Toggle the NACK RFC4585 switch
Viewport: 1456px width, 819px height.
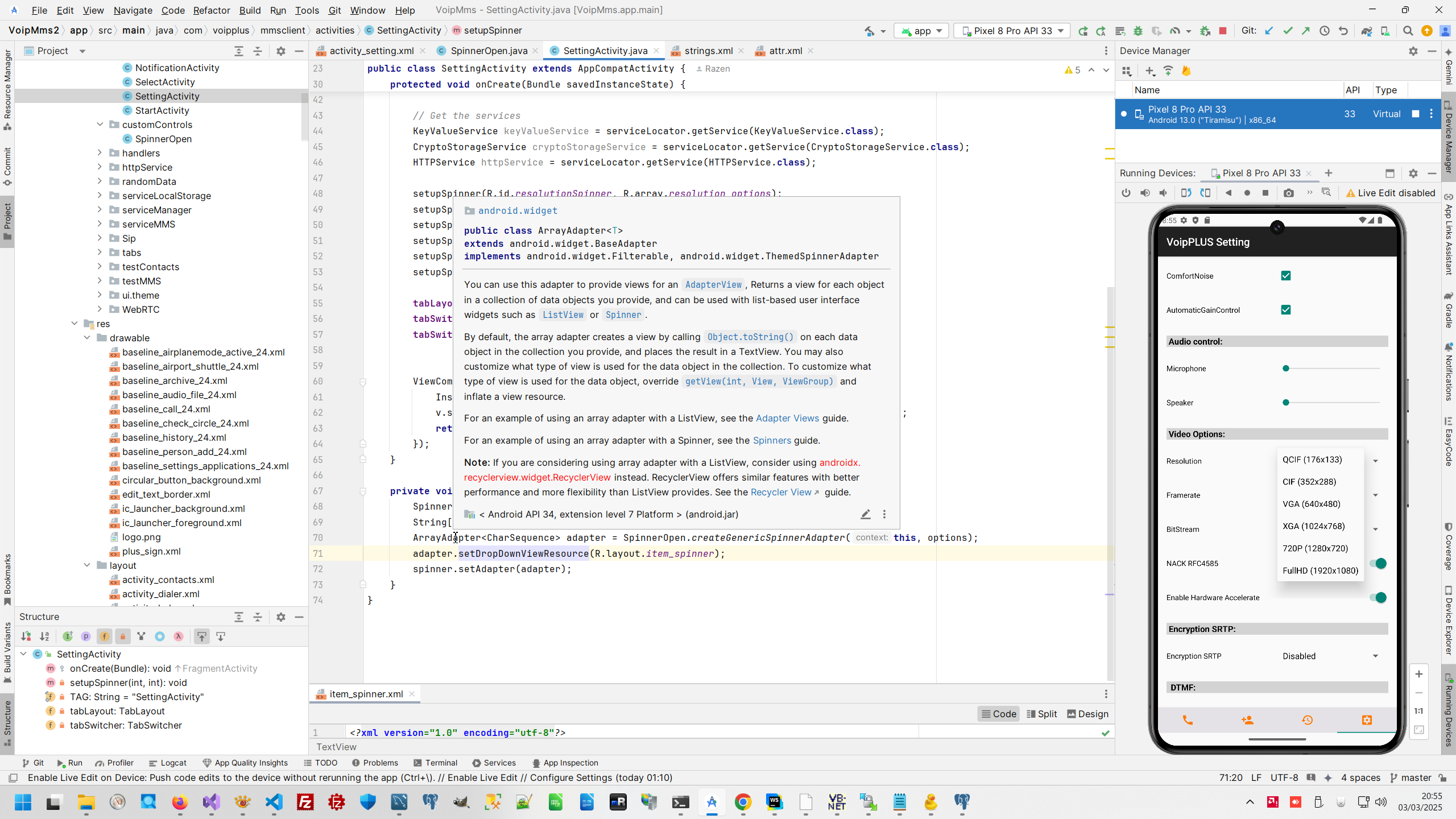[1378, 564]
